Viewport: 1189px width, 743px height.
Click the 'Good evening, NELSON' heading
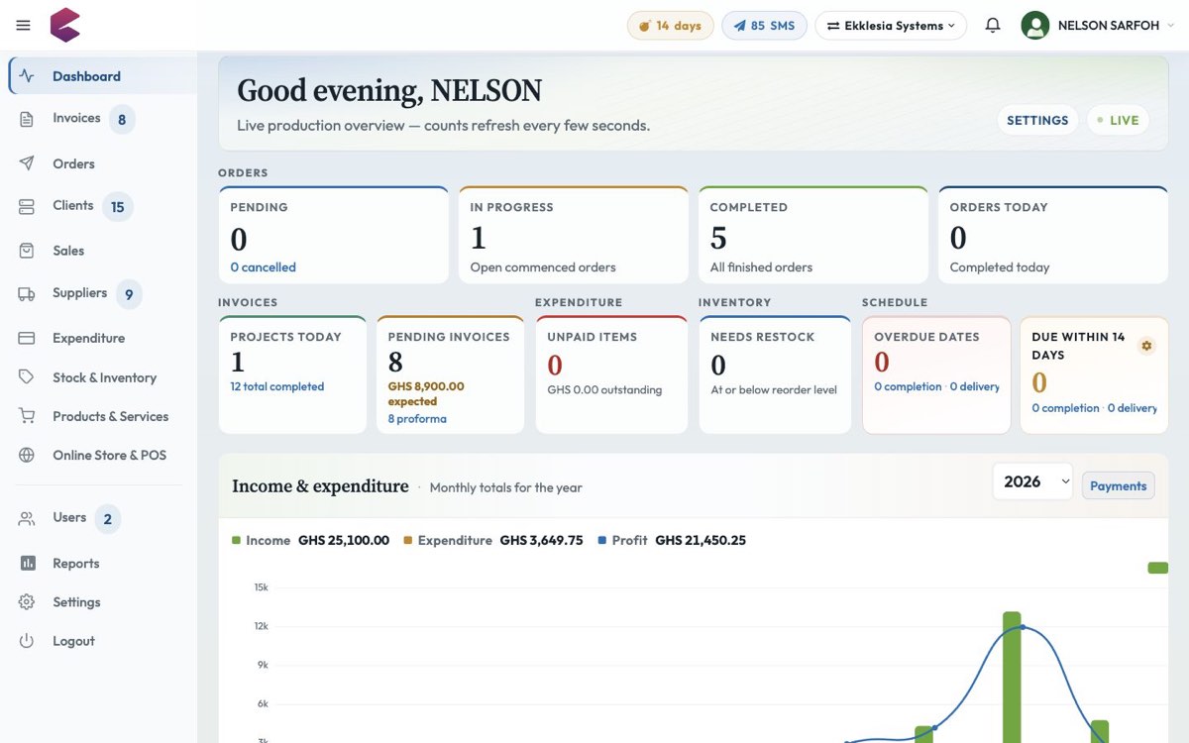(x=389, y=91)
